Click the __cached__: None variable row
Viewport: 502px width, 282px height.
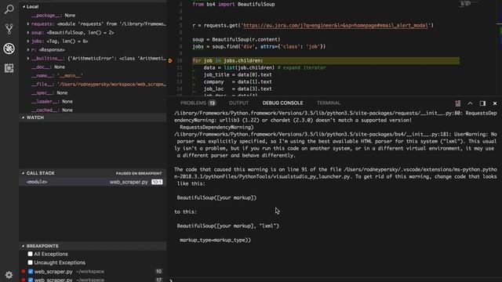(93, 110)
